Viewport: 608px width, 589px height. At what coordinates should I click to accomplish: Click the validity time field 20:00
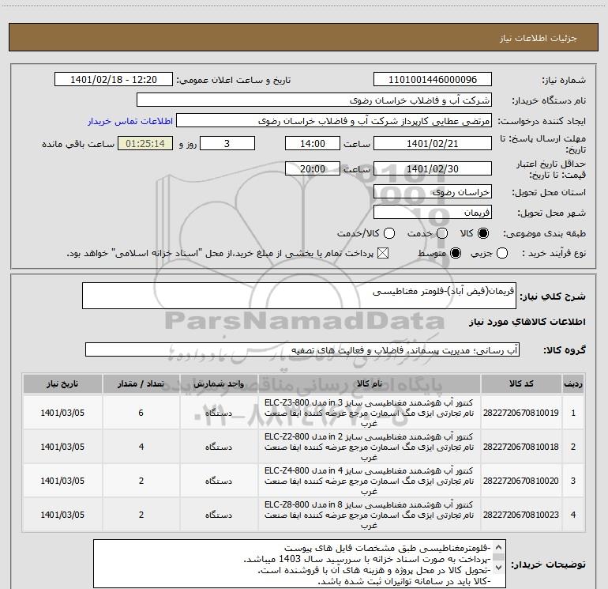point(313,169)
